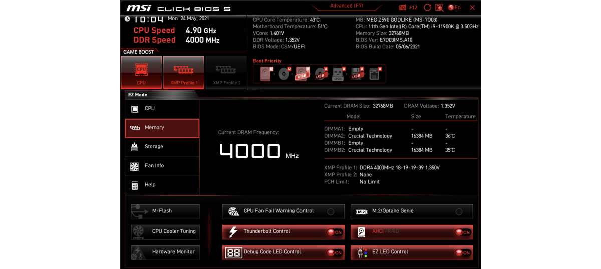The height and width of the screenshot is (269, 601).
Task: Click the Thunderbolt lightning bolt icon
Action: pos(233,232)
